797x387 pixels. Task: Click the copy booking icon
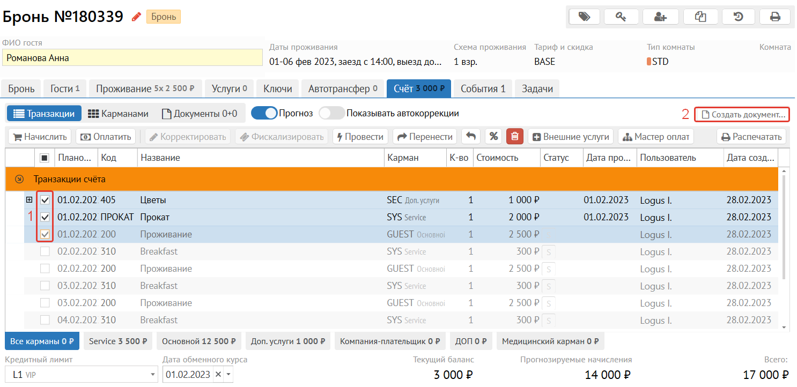(700, 17)
